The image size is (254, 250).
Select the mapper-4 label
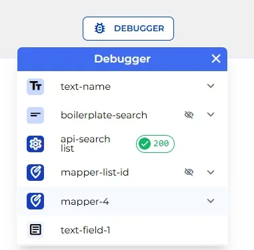click(85, 201)
